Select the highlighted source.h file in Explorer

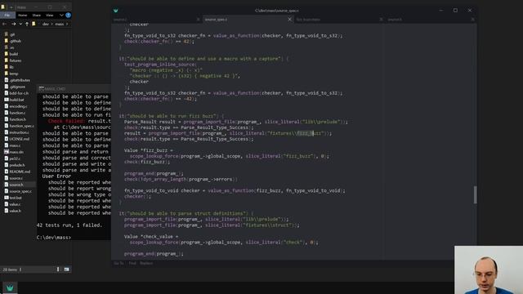(x=16, y=185)
